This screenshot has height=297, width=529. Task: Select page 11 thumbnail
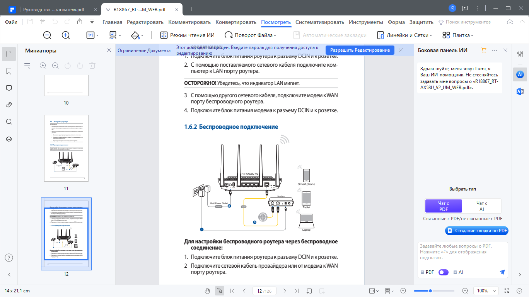(x=66, y=148)
